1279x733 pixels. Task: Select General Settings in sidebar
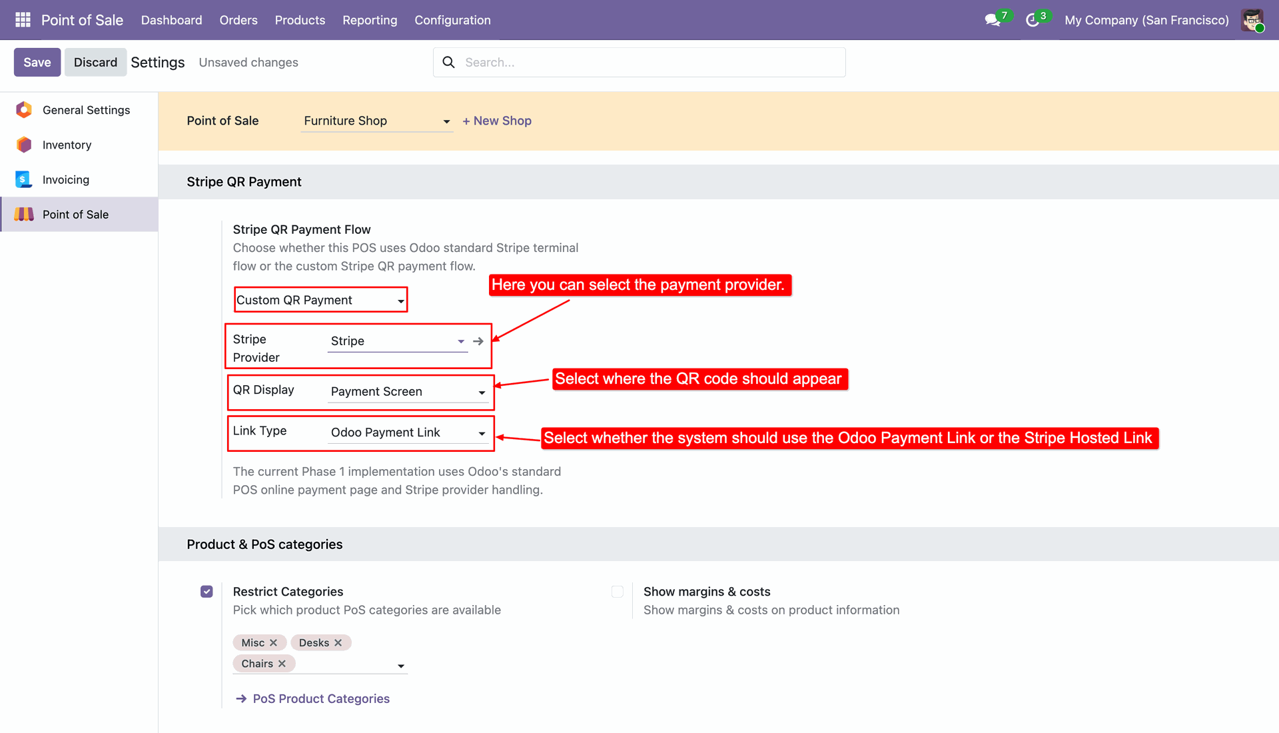[79, 110]
